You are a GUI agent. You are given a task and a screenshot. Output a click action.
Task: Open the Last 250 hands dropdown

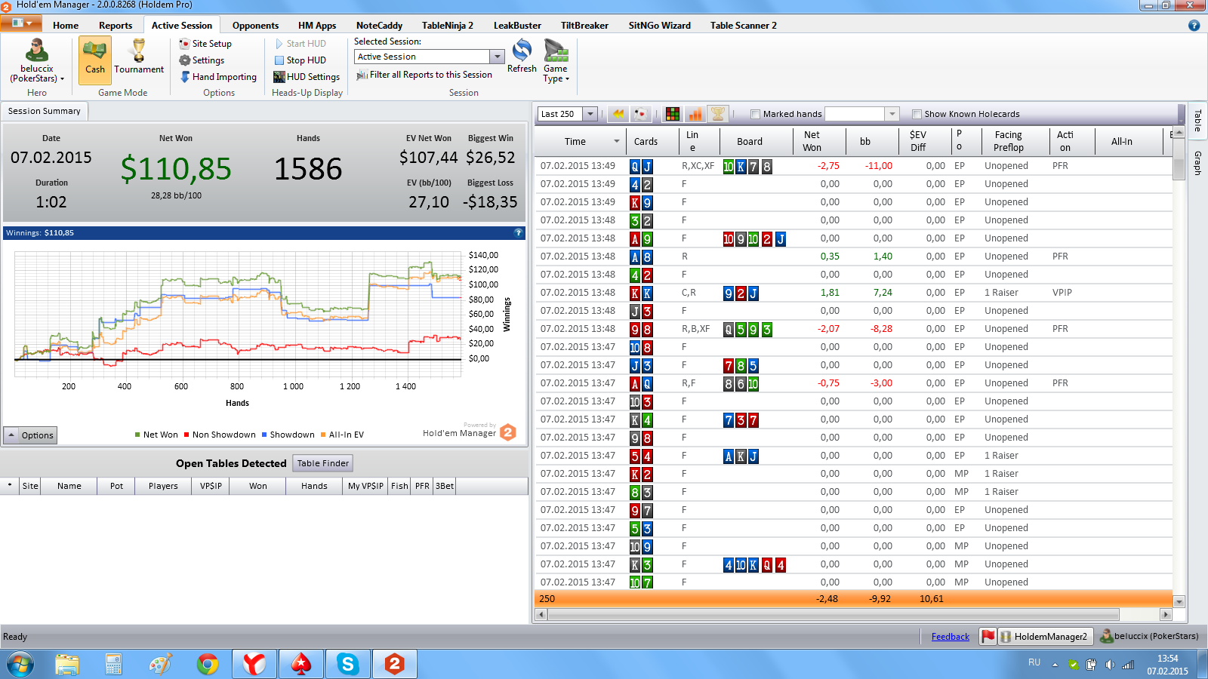[x=590, y=114]
